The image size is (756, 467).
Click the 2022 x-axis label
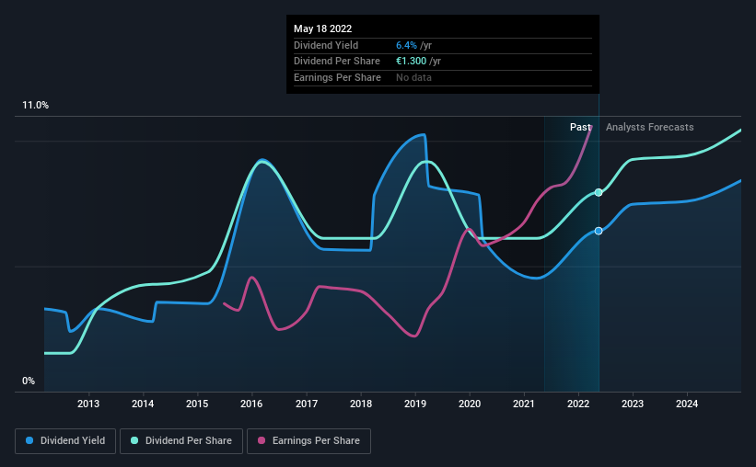[578, 404]
